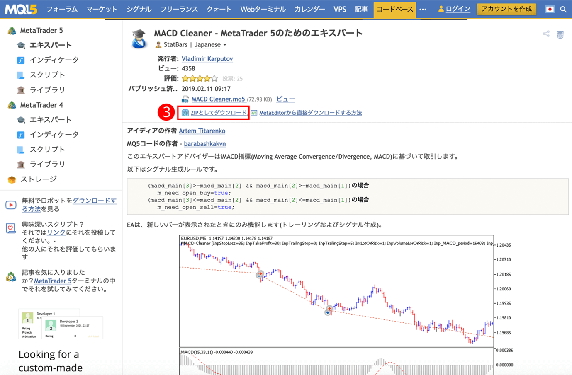Select the コードベース tab
The image size is (572, 375).
point(394,9)
